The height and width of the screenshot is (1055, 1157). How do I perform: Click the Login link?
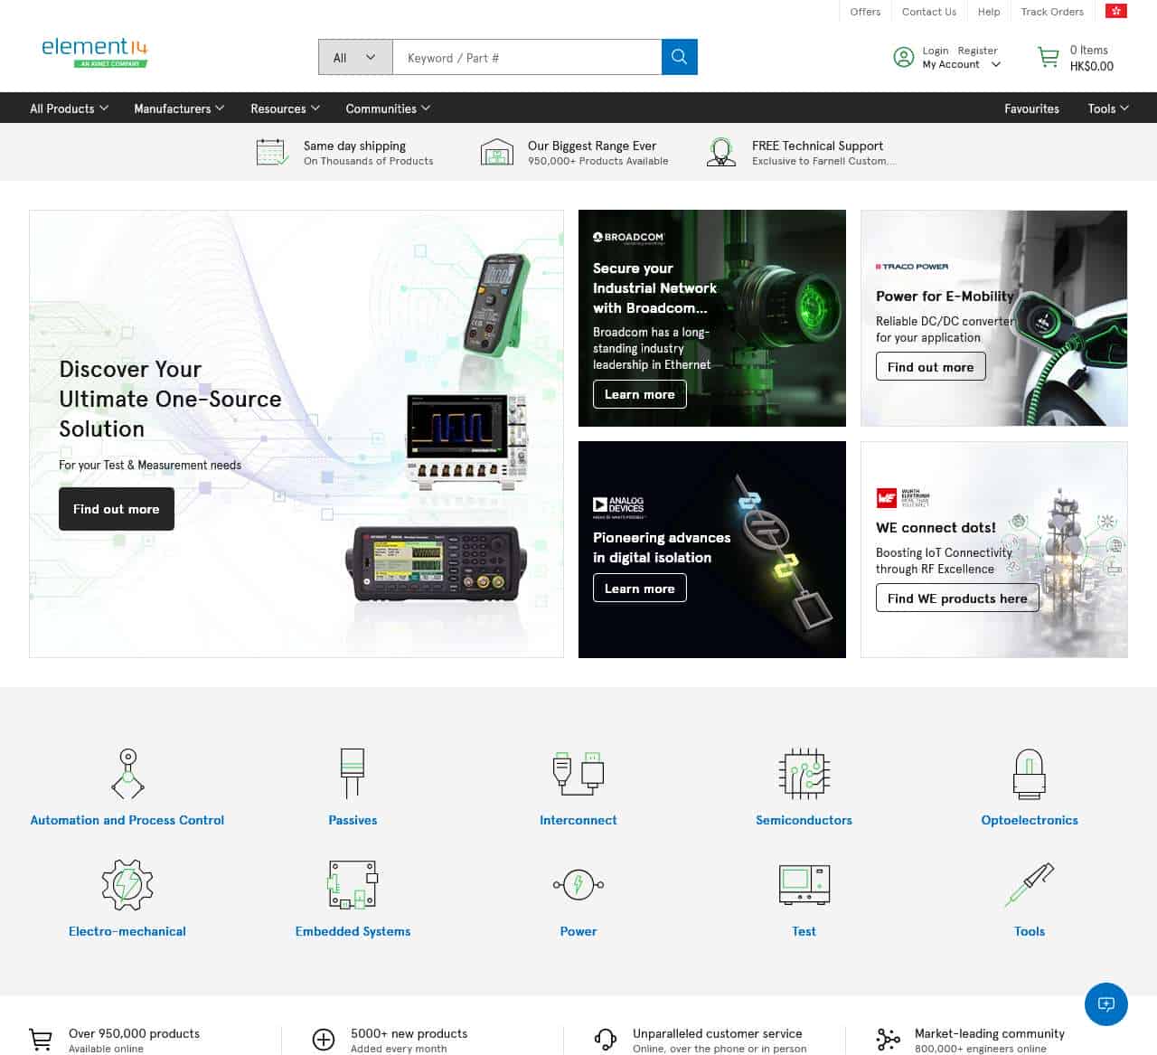(x=936, y=51)
